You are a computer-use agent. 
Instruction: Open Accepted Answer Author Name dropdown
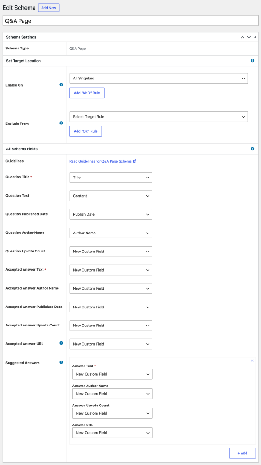point(111,288)
